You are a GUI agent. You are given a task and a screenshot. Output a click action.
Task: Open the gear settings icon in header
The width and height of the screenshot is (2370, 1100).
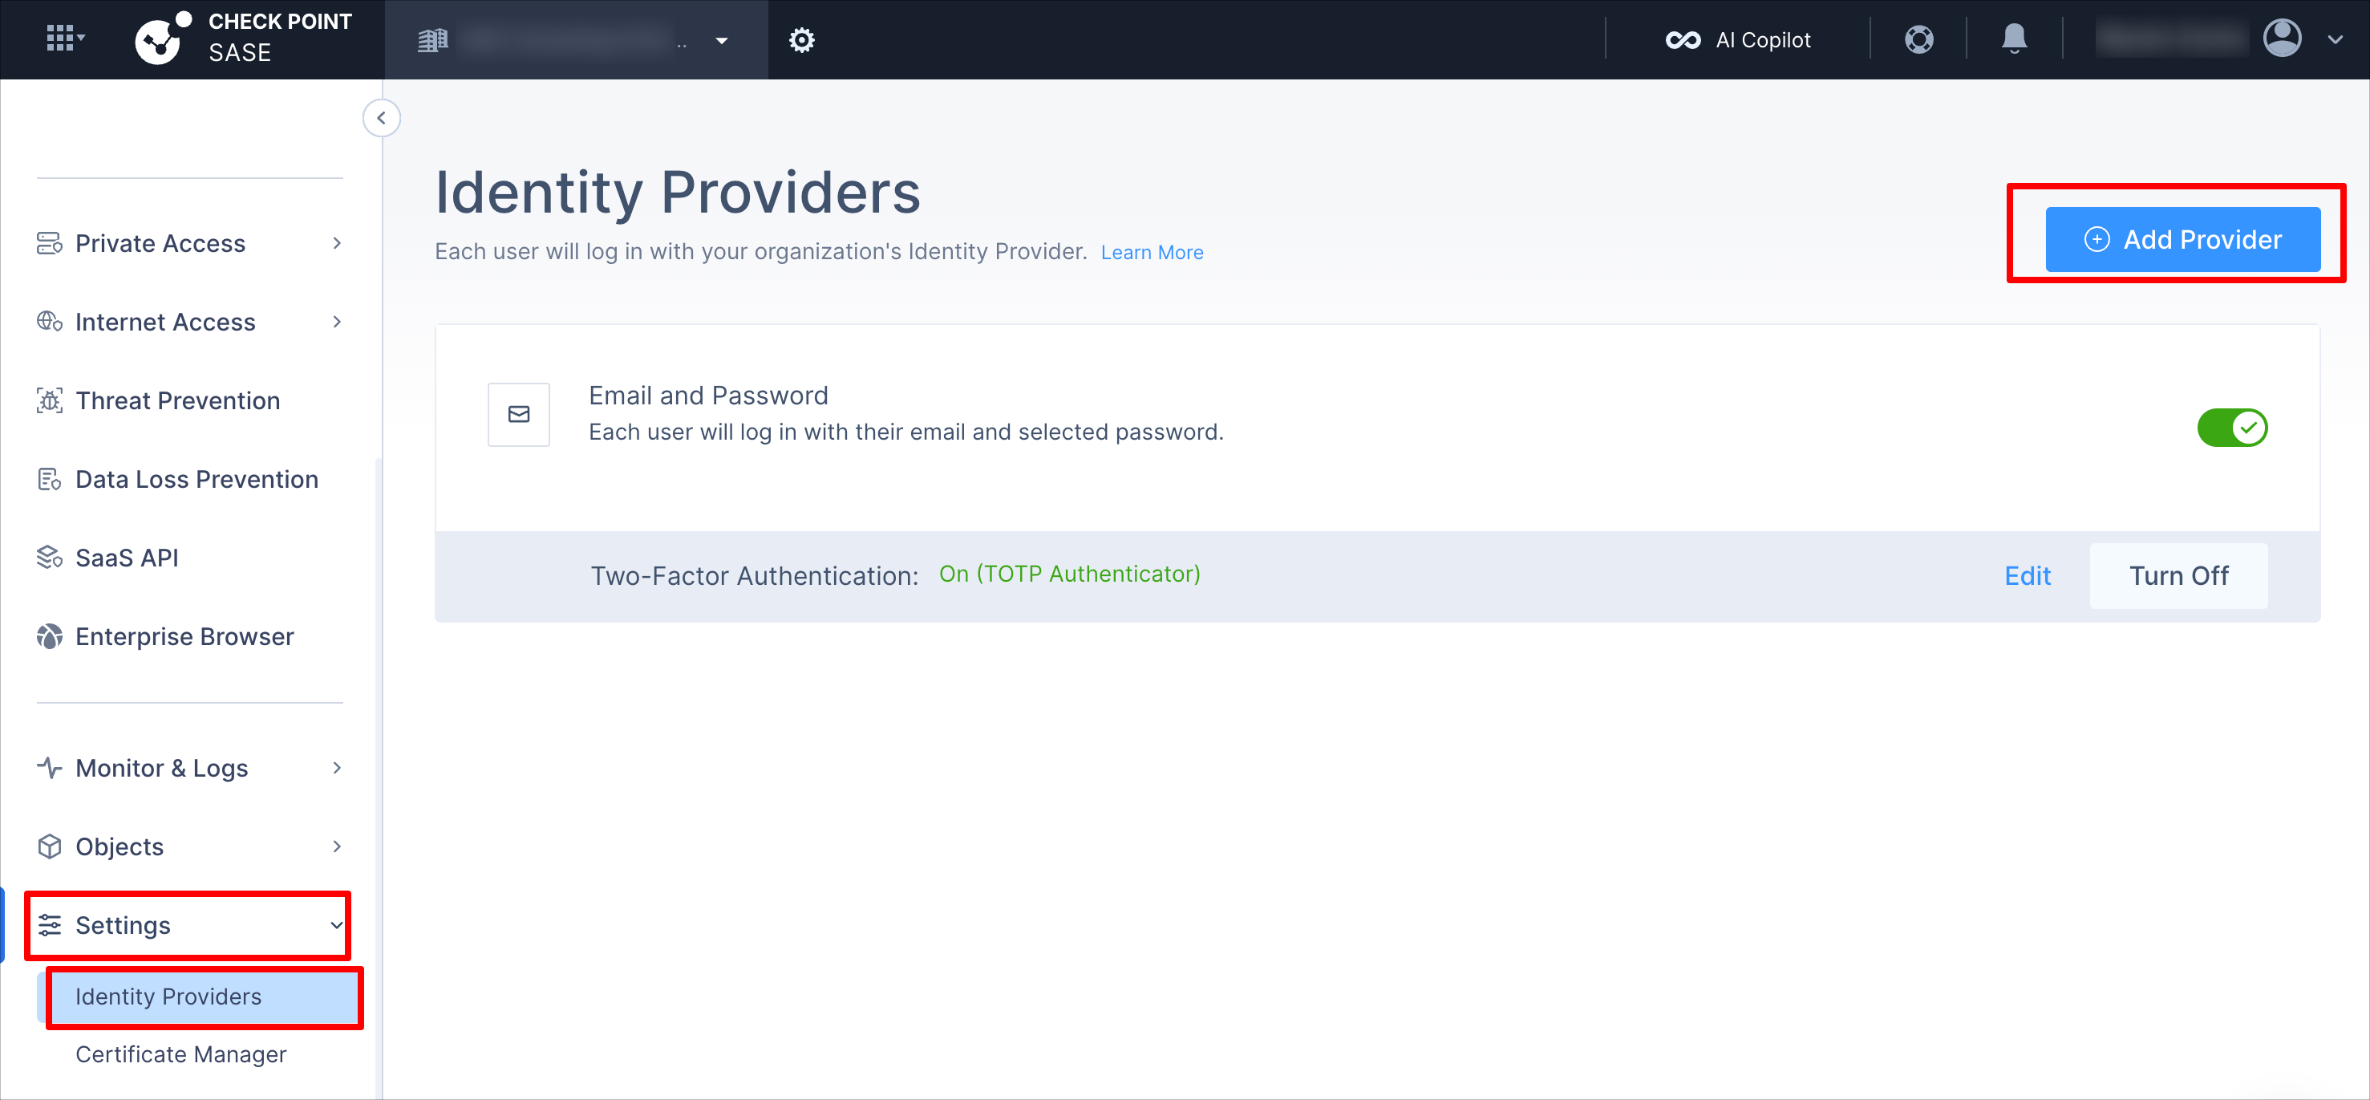point(801,39)
